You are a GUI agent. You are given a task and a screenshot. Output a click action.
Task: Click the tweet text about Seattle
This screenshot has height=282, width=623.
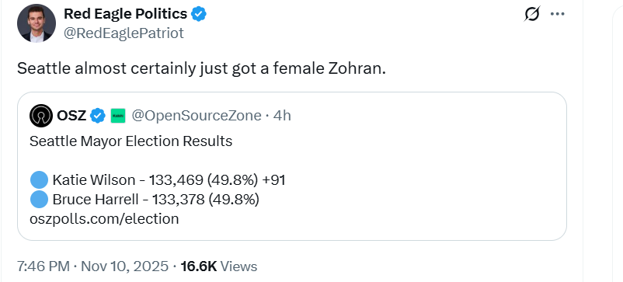click(201, 69)
